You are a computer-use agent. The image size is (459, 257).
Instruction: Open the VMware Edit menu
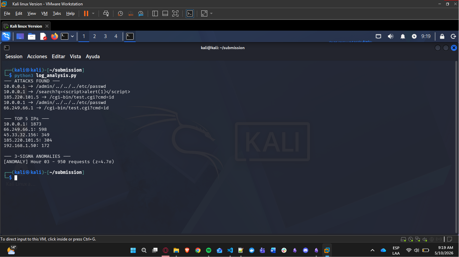(x=19, y=13)
